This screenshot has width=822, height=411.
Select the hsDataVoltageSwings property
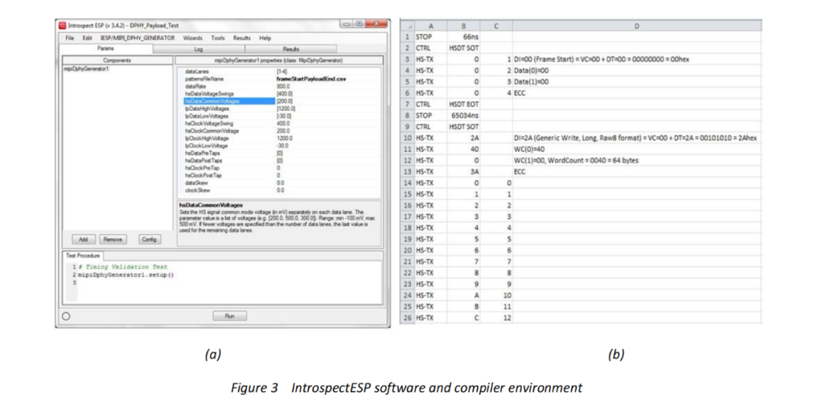coord(209,93)
